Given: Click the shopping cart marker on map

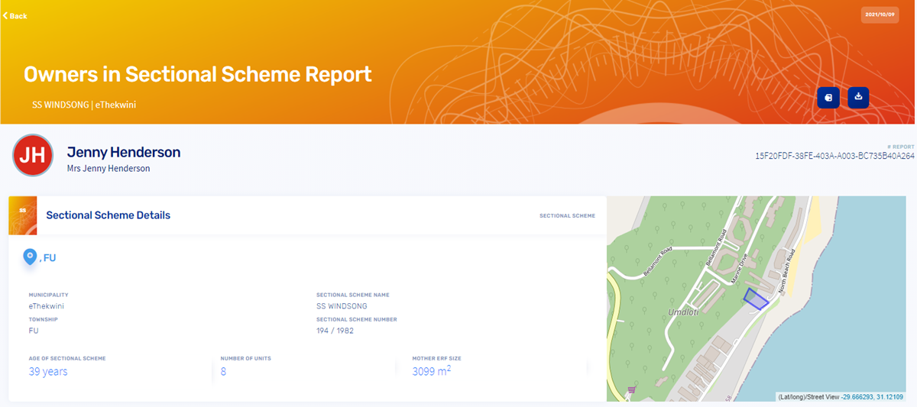Looking at the screenshot, I should click(631, 390).
